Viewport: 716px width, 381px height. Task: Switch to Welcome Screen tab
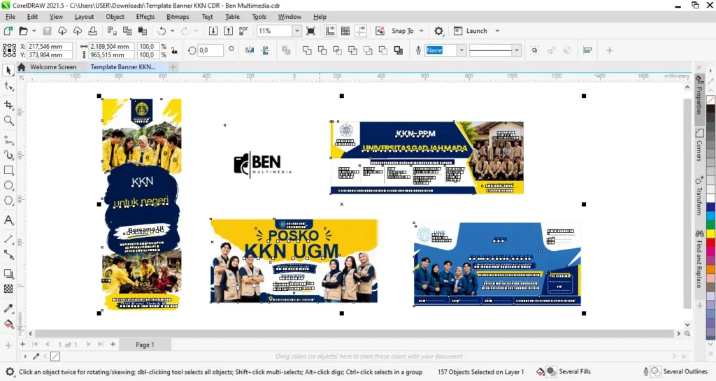[x=53, y=66]
